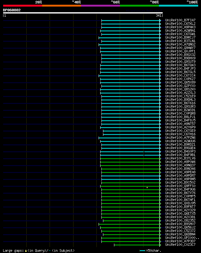Click the yellow query gap marker in Q9FFS0 row
This screenshot has width=201, height=253.
[x=147, y=187]
